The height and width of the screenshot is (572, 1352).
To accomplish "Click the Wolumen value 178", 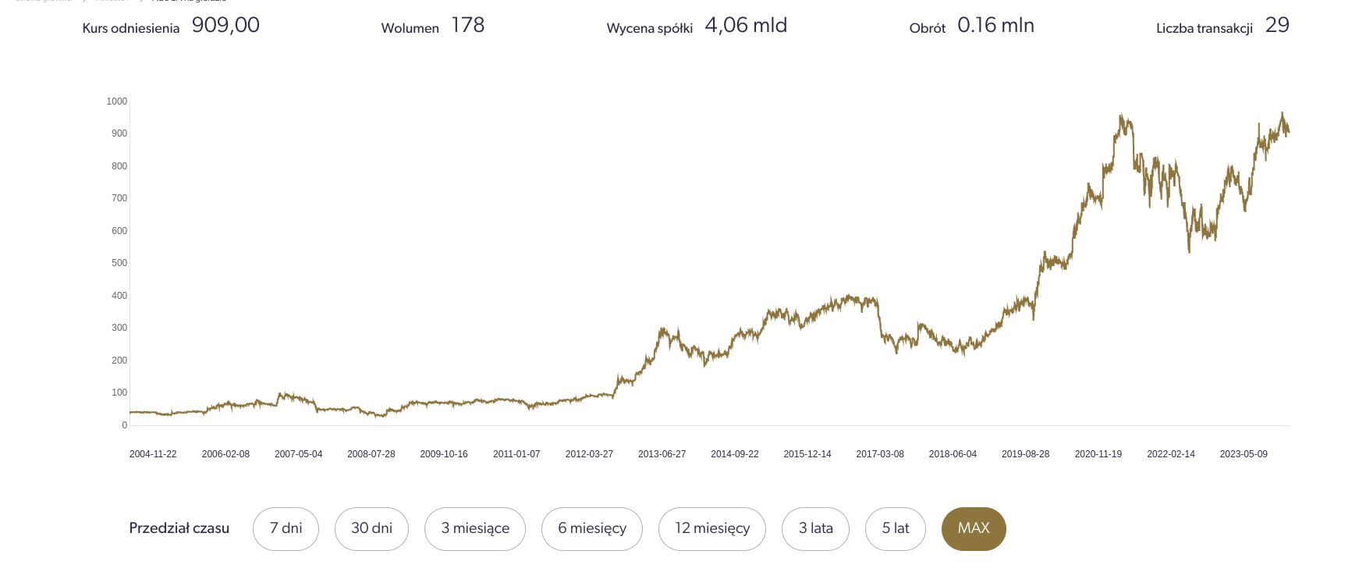I will tap(468, 25).
